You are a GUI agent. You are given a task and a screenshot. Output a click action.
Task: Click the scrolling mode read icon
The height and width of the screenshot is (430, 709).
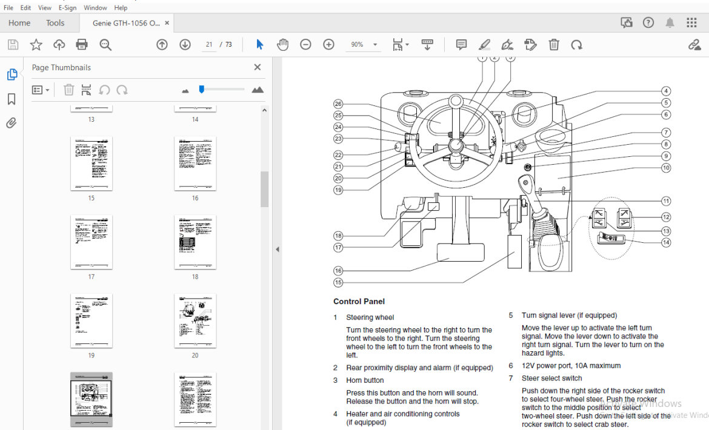[x=427, y=44]
